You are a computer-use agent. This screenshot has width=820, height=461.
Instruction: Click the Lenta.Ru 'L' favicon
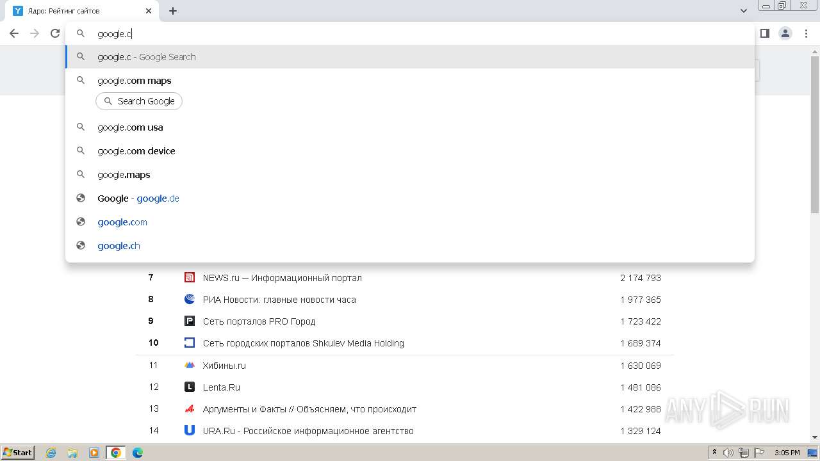190,387
